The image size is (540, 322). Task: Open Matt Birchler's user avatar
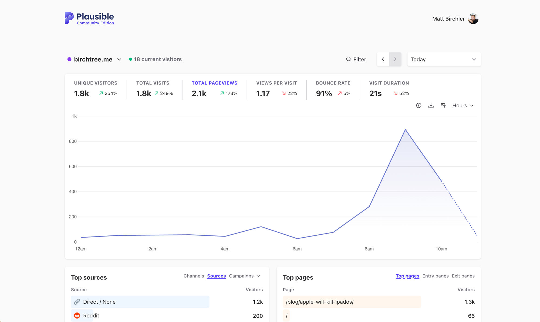coord(473,19)
